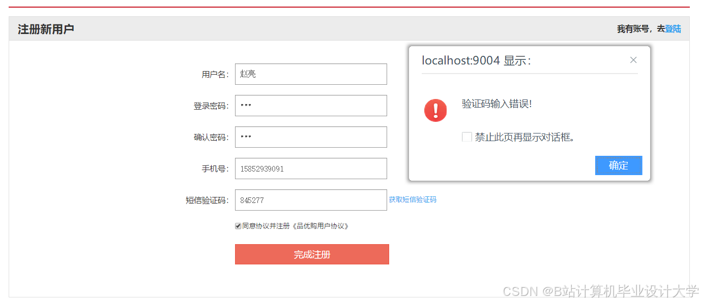Viewport: 701px width, 303px height.
Task: Select the 手机号 phone number field
Action: 311,169
